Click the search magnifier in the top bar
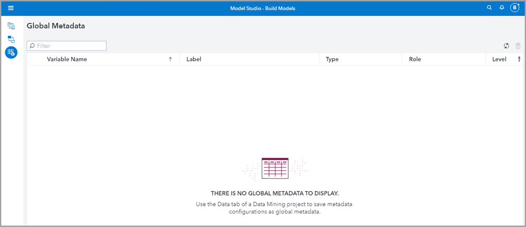 pos(489,8)
